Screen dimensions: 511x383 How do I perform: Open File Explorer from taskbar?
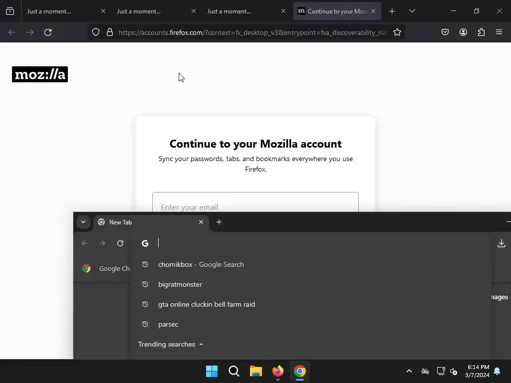pyautogui.click(x=256, y=371)
